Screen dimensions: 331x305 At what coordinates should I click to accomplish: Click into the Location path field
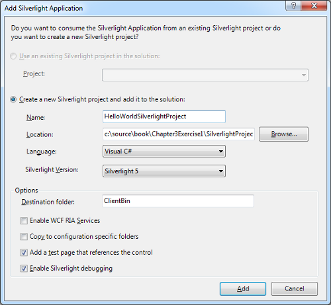(179, 134)
